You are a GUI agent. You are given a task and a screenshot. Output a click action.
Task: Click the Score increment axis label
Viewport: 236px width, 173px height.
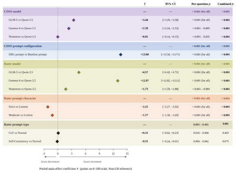92,162
